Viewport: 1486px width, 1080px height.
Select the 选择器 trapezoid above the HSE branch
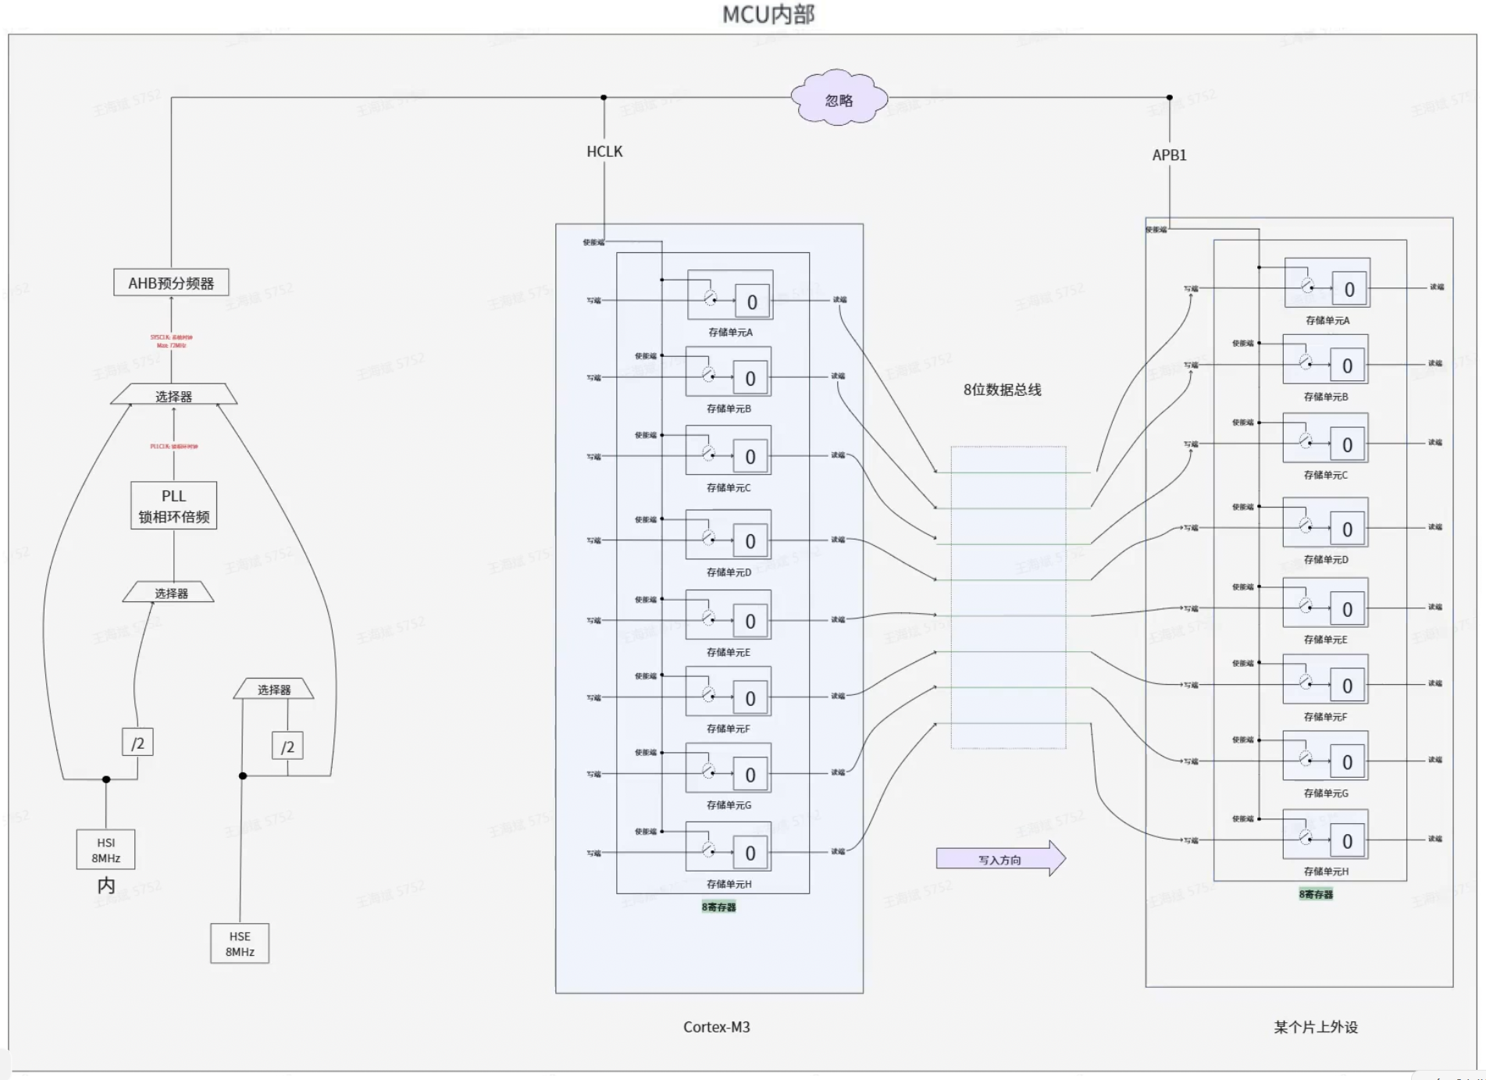pos(274,689)
